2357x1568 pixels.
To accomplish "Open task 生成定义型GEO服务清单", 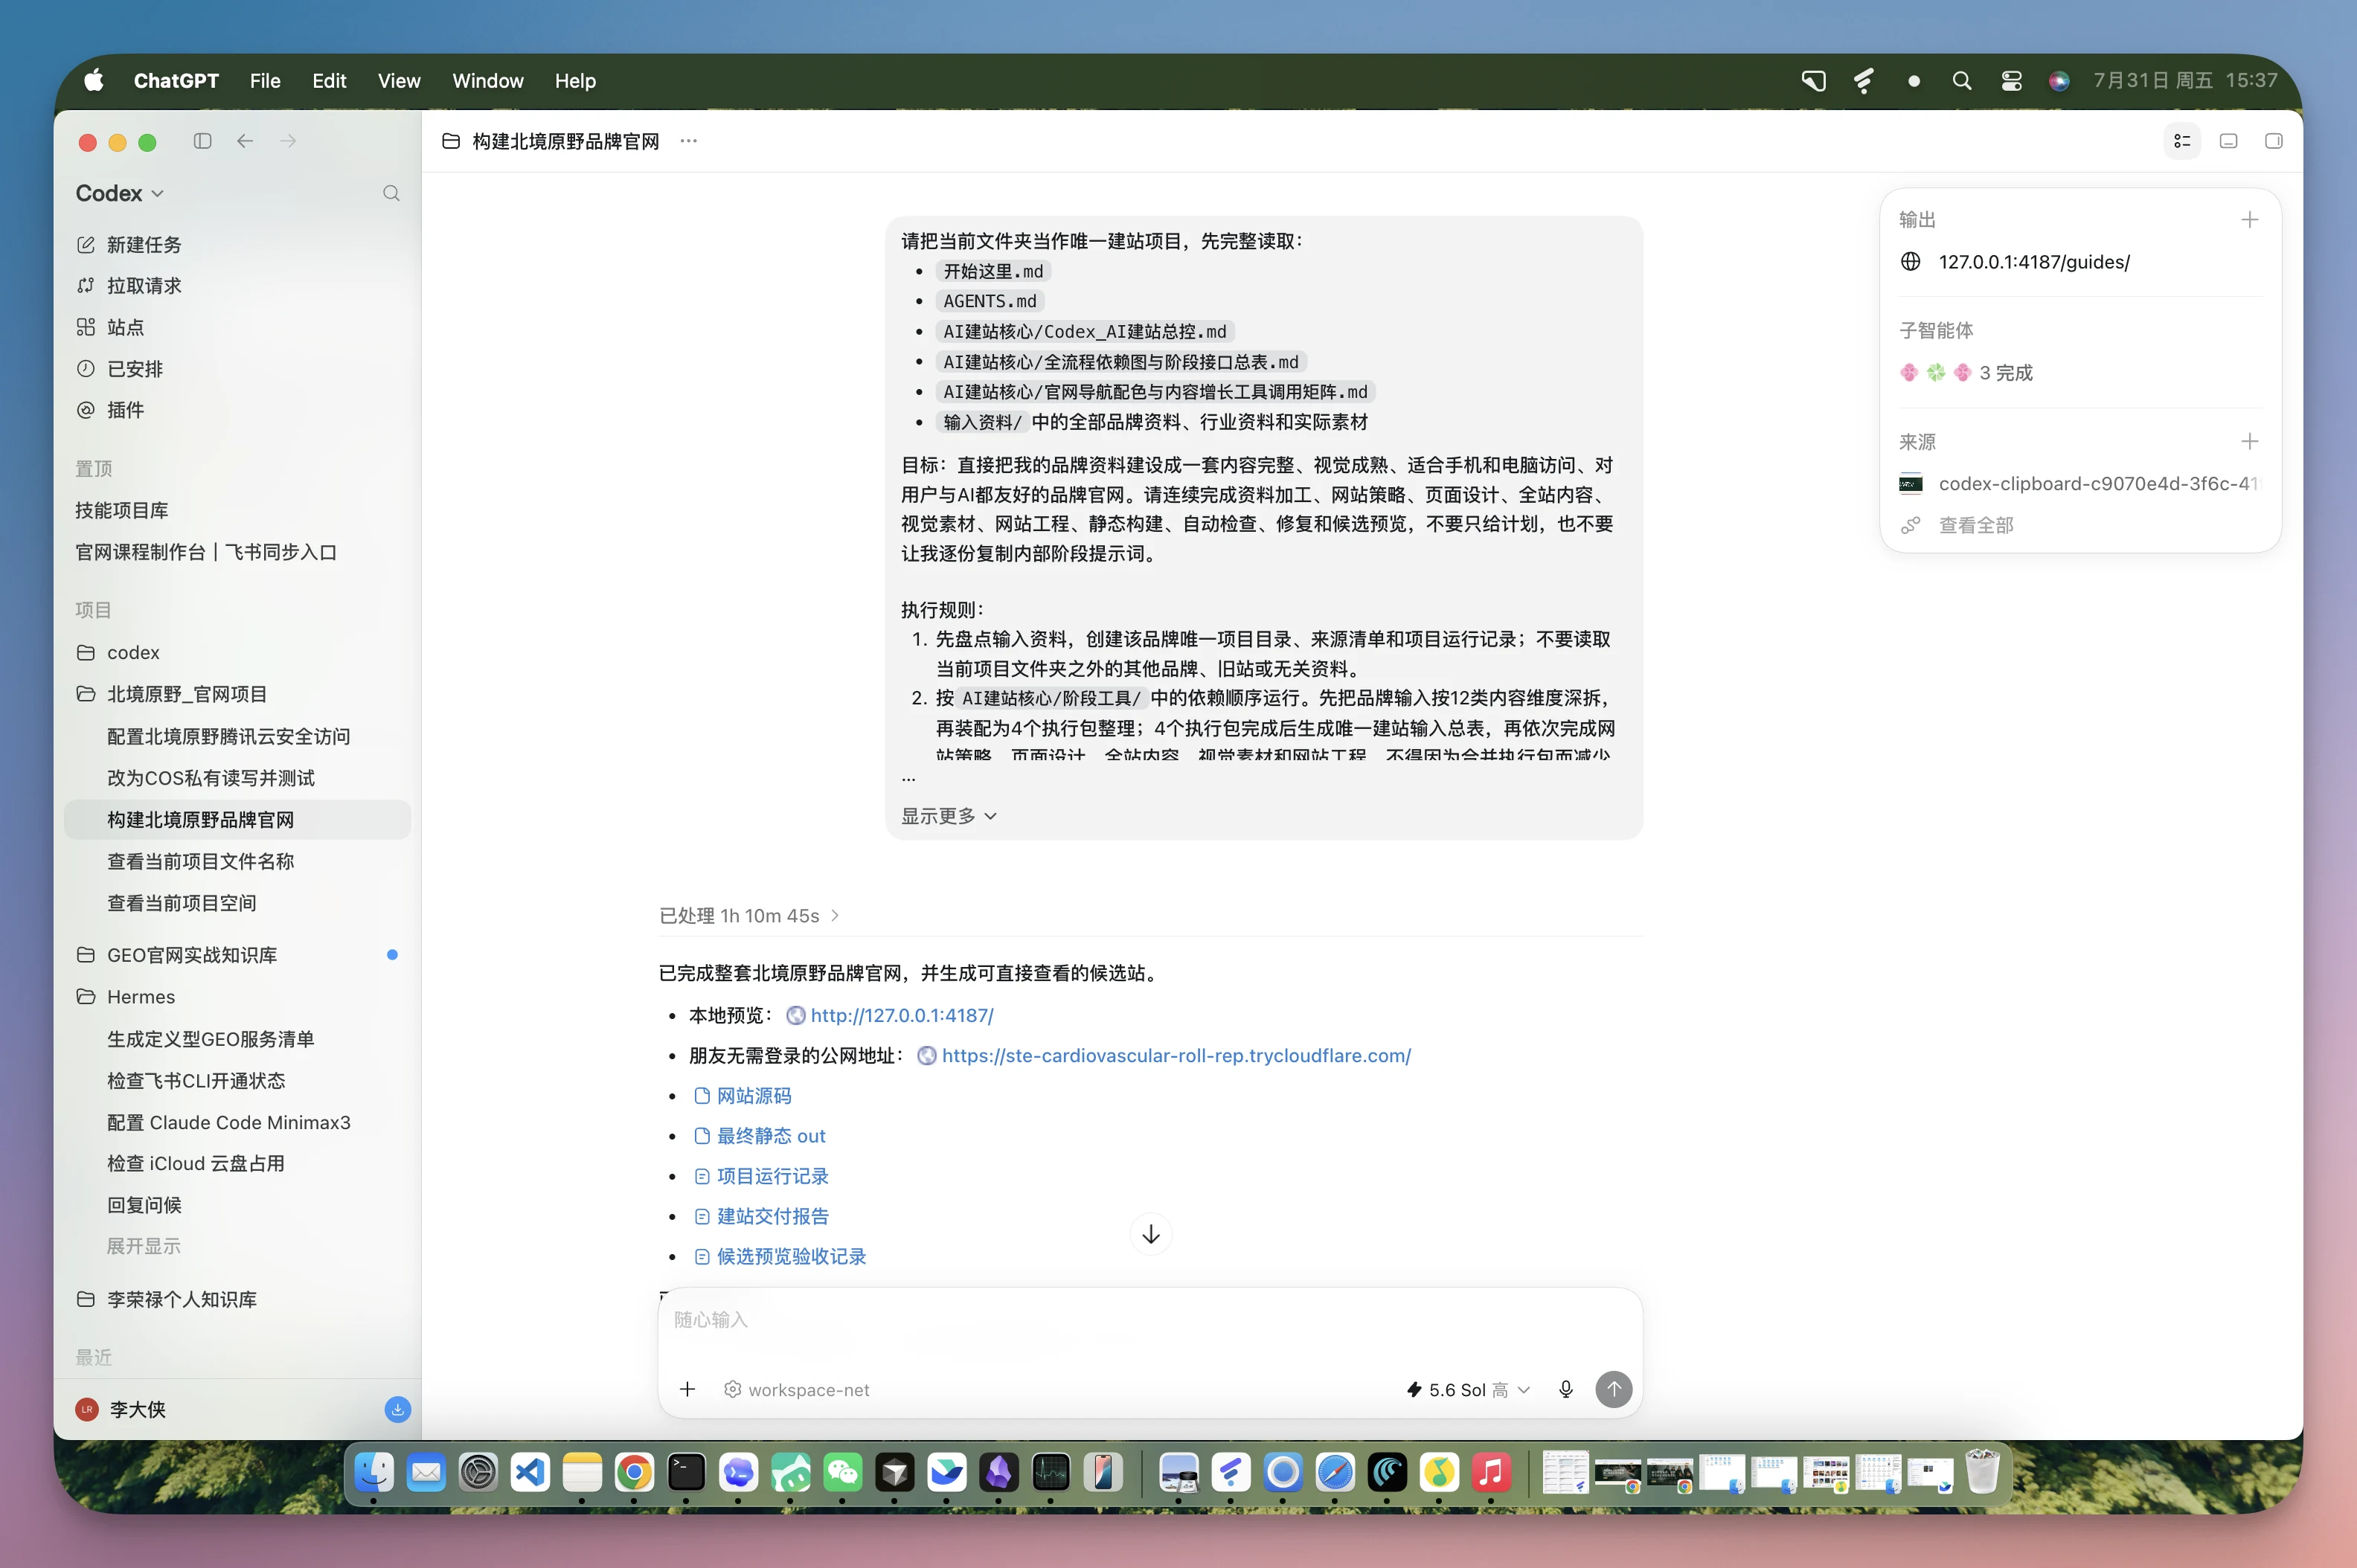I will click(211, 1039).
